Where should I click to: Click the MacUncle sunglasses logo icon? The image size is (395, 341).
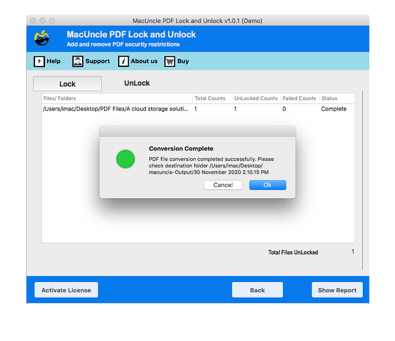click(41, 38)
